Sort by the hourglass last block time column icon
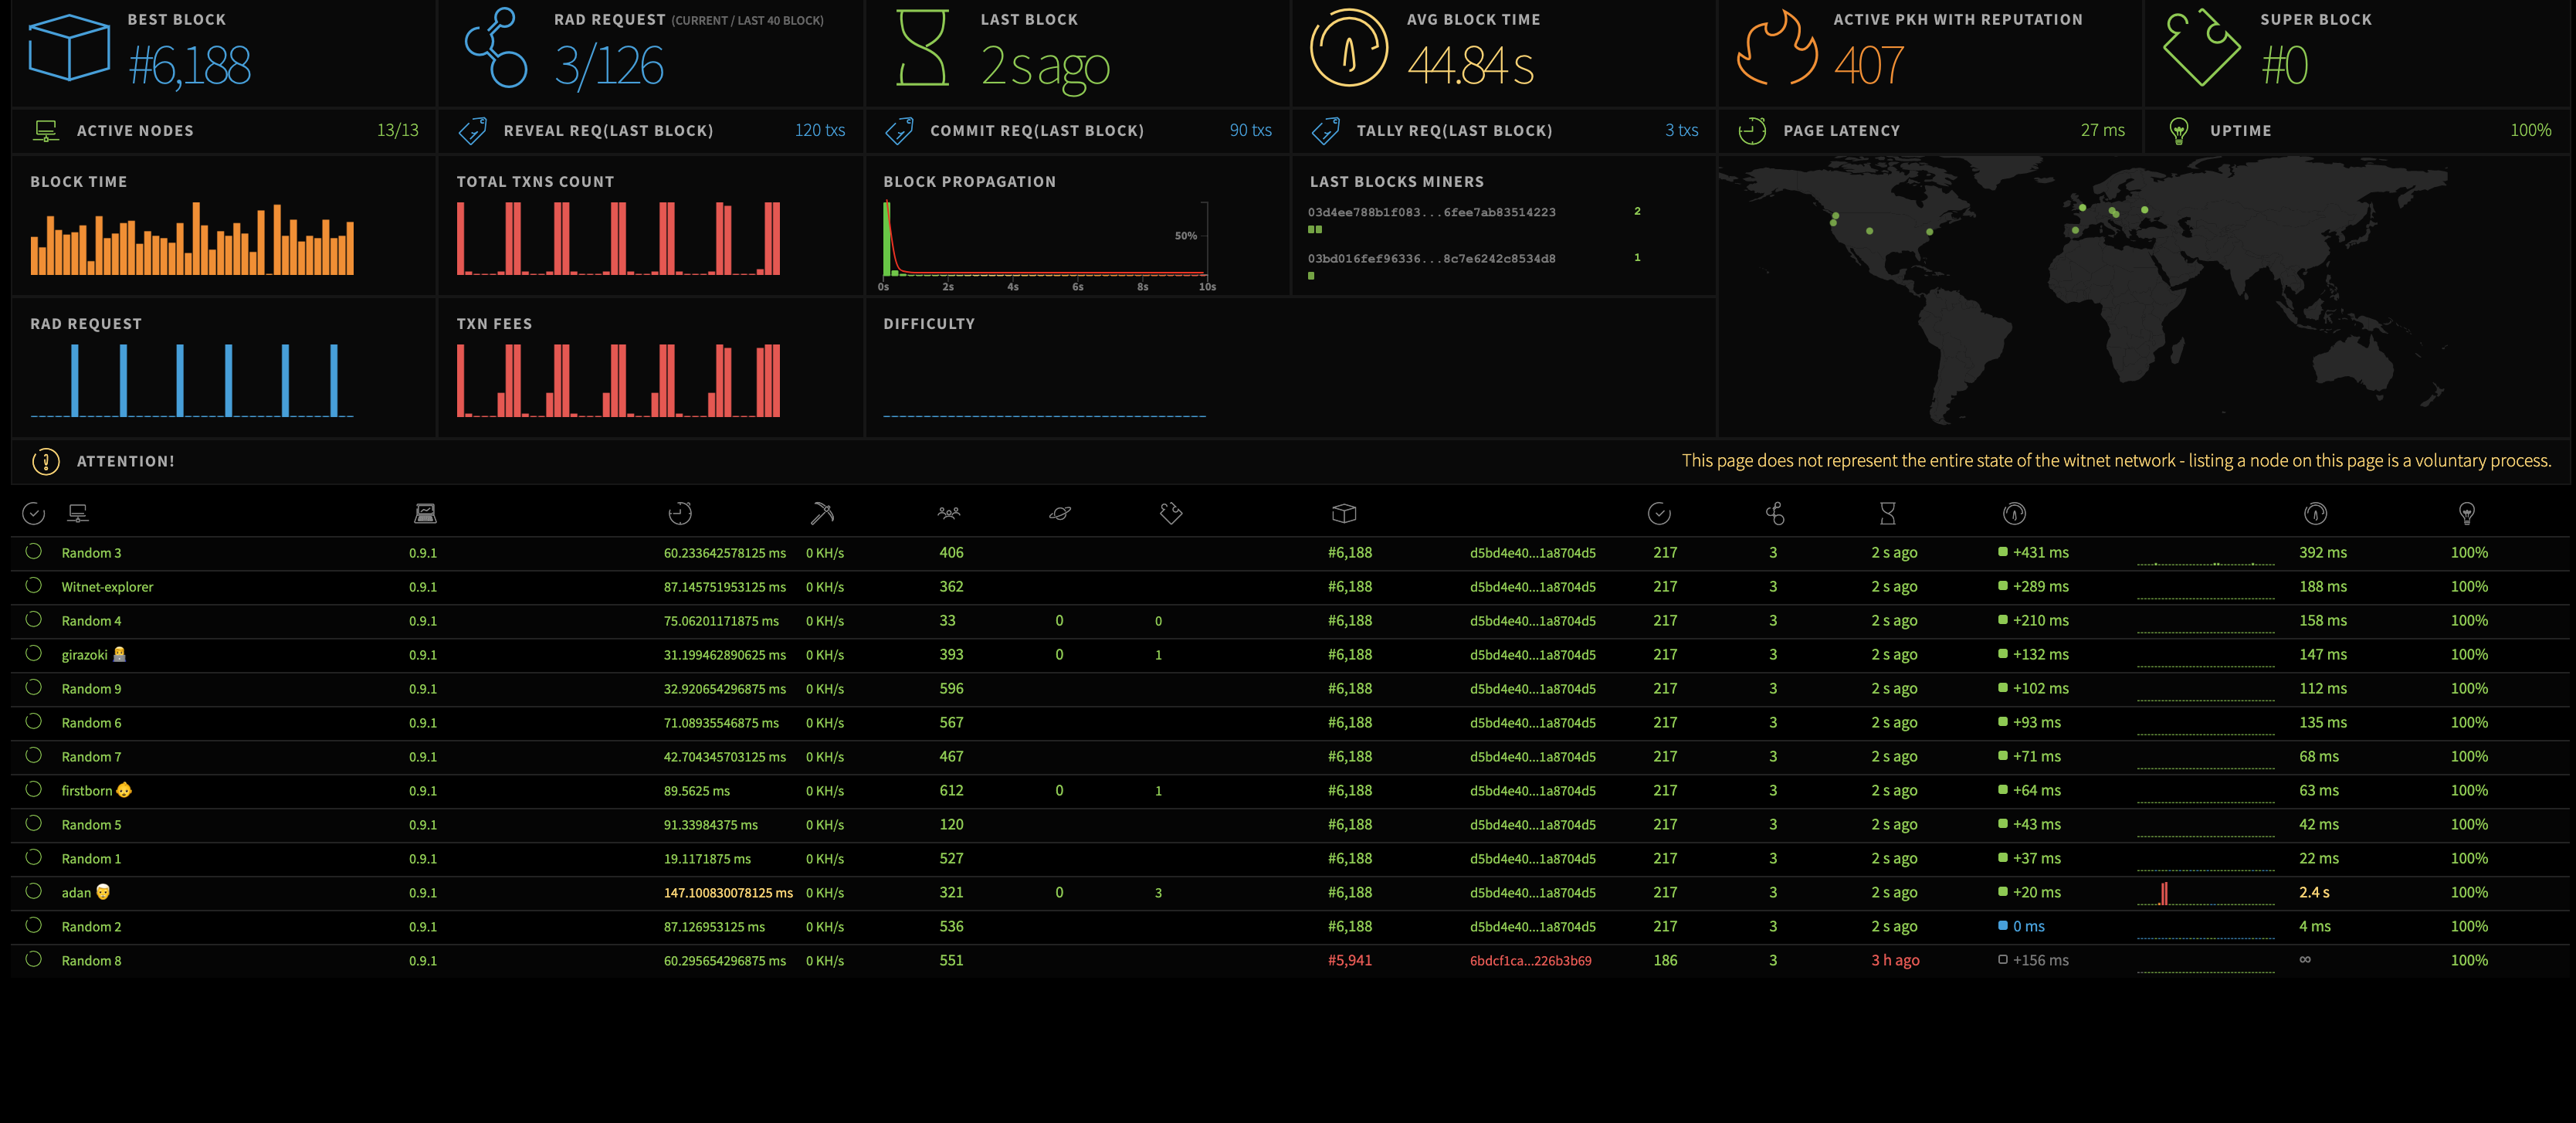 pos(1887,514)
